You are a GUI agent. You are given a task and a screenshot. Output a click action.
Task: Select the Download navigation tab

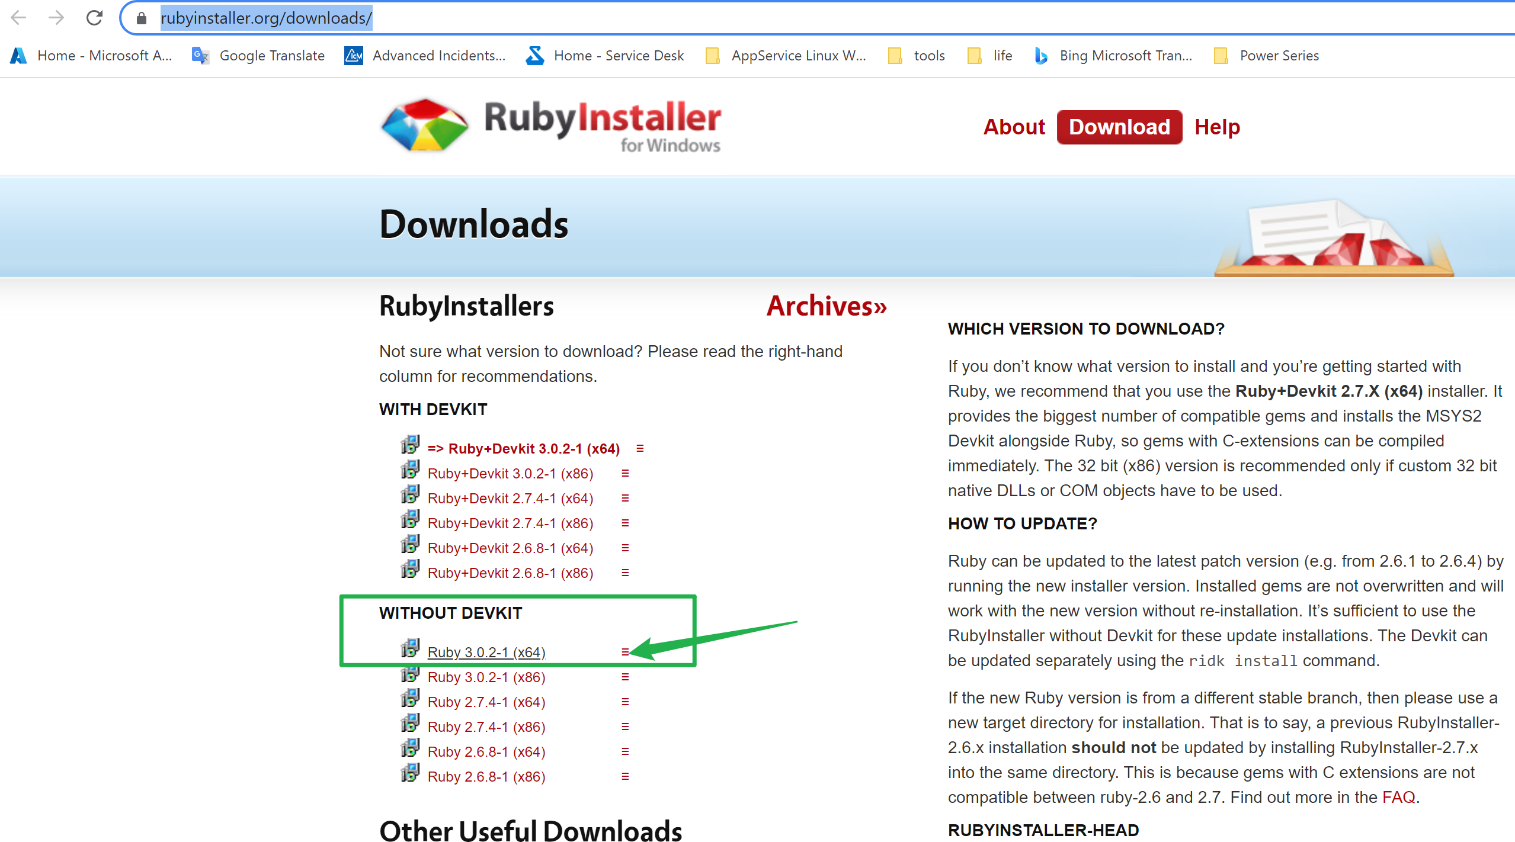coord(1119,127)
